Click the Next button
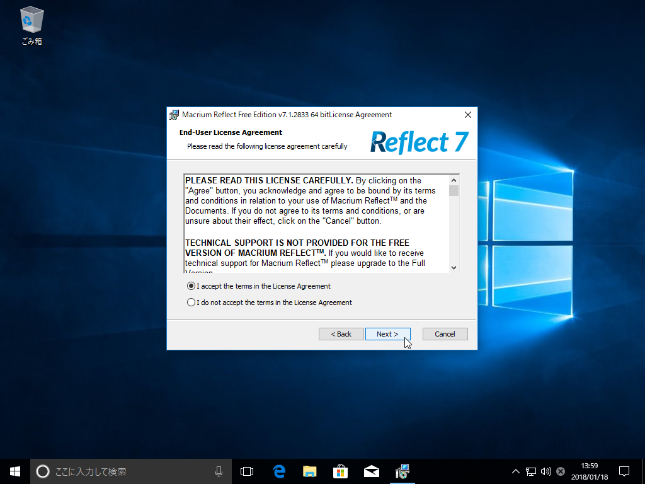The image size is (645, 484). [387, 334]
